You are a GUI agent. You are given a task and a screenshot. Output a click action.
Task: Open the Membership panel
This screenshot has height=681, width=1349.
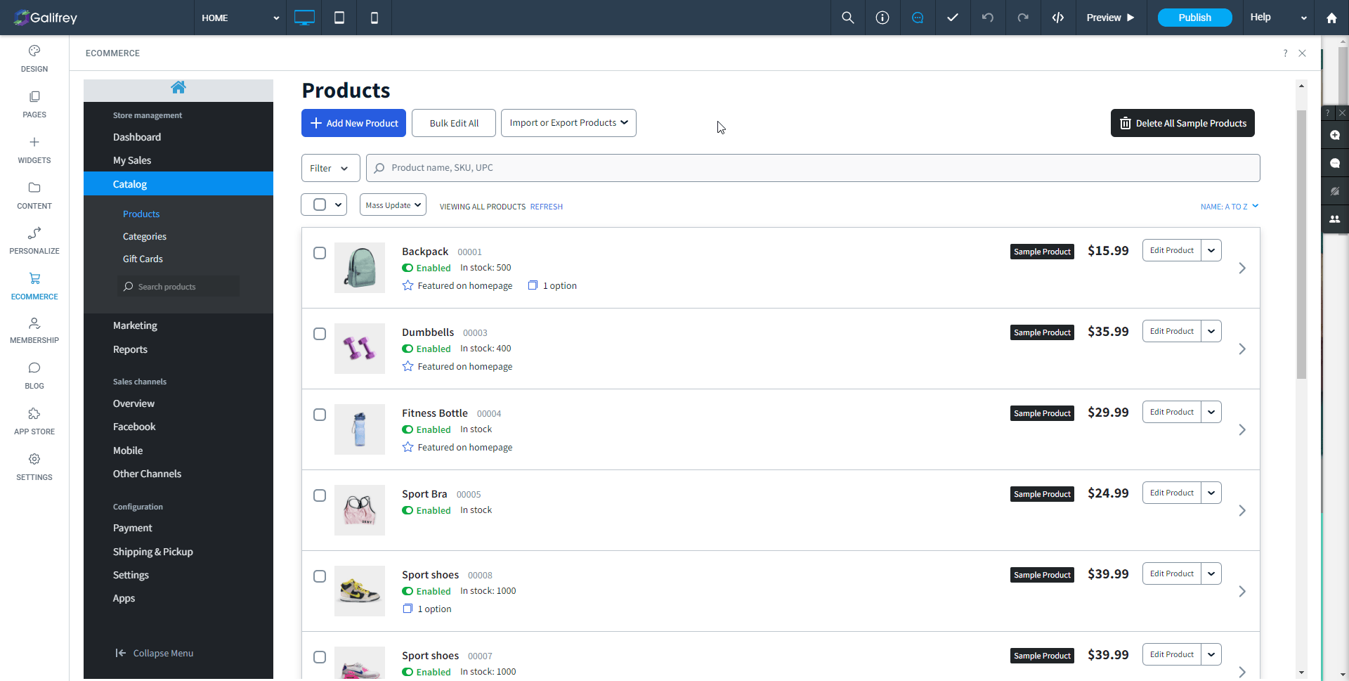[34, 330]
